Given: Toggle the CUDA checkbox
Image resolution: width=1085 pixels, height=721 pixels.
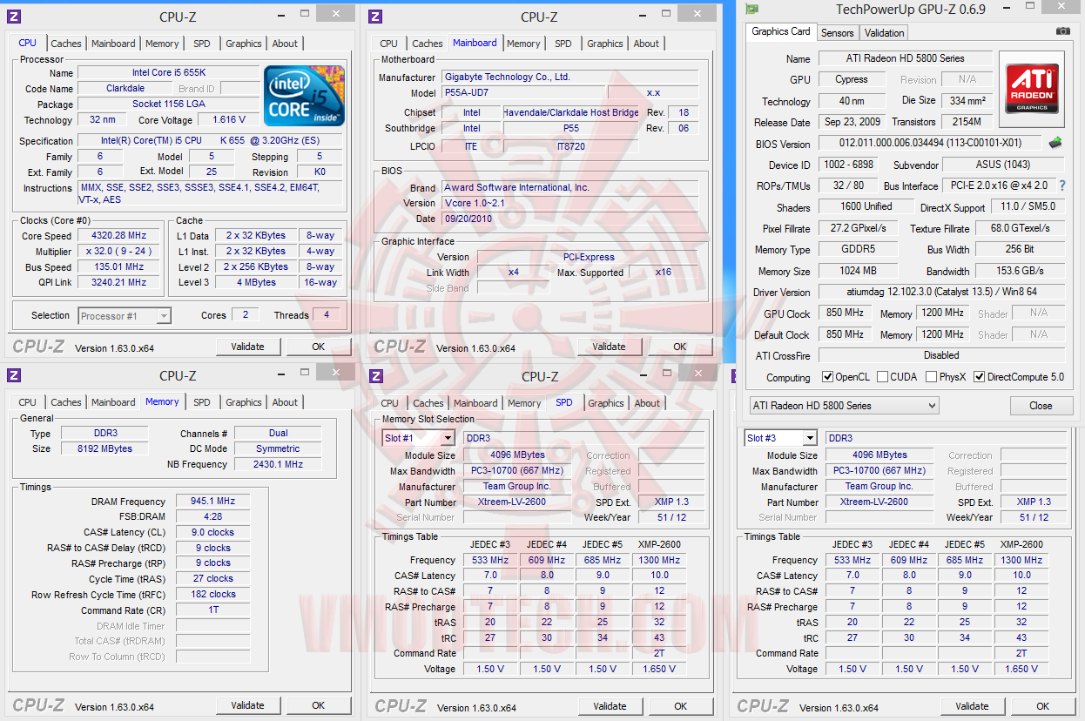Looking at the screenshot, I should pyautogui.click(x=882, y=377).
